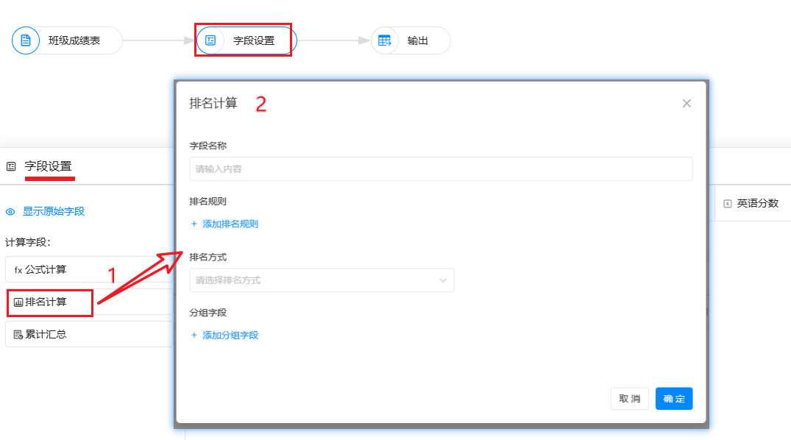This screenshot has height=440, width=791.
Task: Click the 英语分数 column type icon
Action: (x=728, y=204)
